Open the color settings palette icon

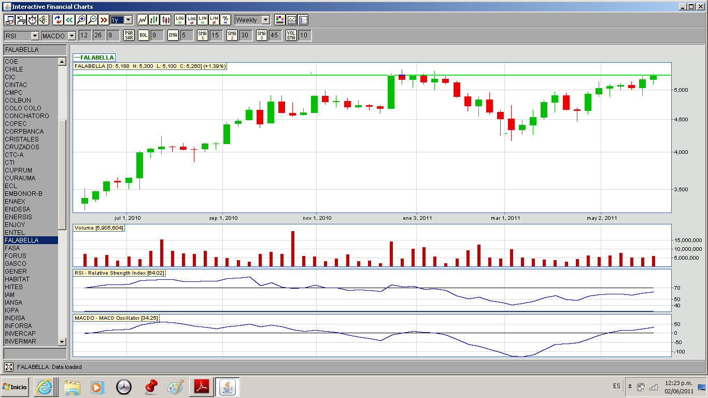tap(280, 20)
